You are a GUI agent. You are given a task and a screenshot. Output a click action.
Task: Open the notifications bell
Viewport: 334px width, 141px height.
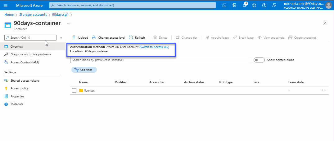point(244,5)
